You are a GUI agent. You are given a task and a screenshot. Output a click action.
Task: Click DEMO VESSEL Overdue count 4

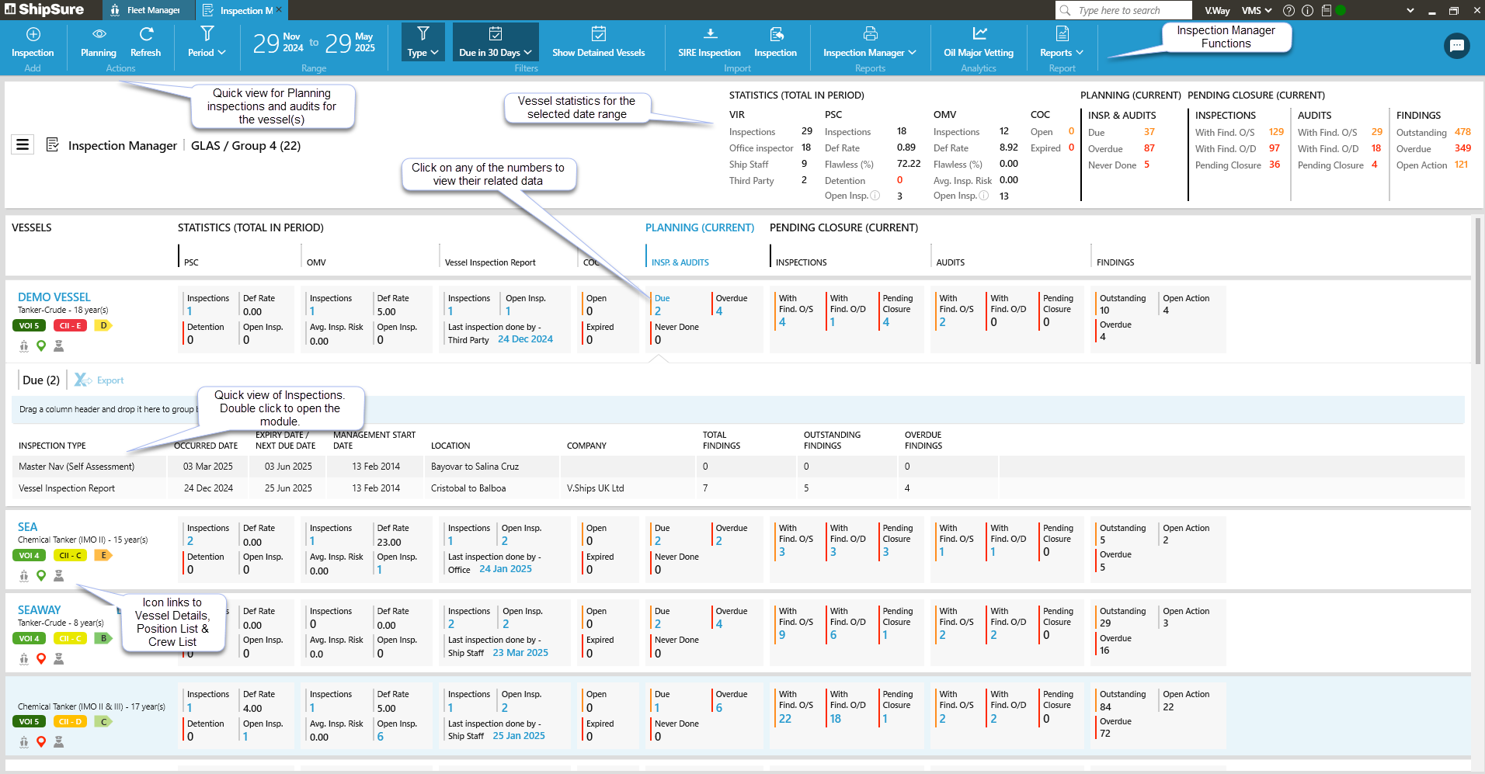[x=719, y=311]
